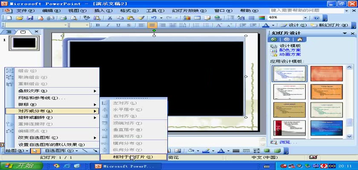Open font color dropdown arrow in formatting toolbar
Screen dimensions: 358x170
273,25
